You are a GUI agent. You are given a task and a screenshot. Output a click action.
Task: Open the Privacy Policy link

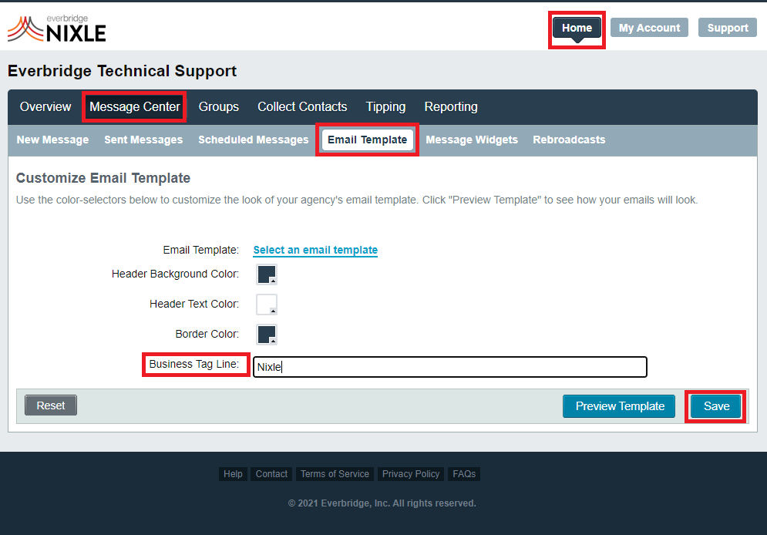(411, 474)
